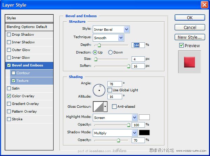This screenshot has width=210, height=156.
Task: Select the Satin label row
Action: point(16,88)
